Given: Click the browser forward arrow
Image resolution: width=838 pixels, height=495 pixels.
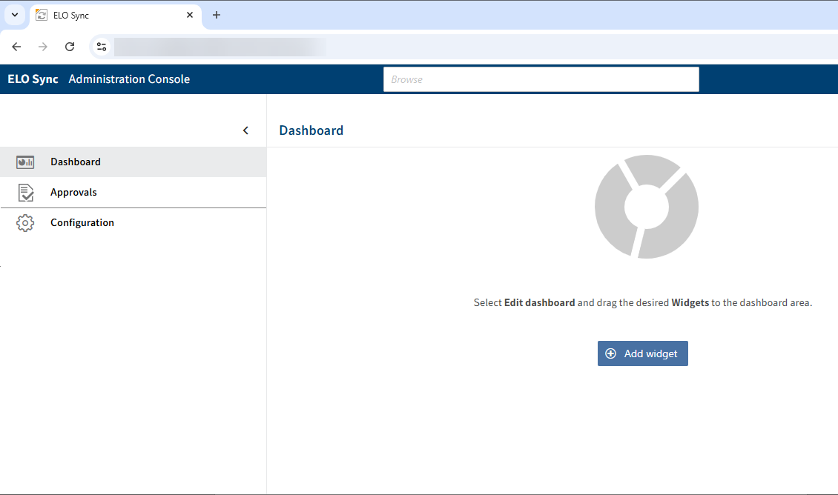Looking at the screenshot, I should [43, 47].
